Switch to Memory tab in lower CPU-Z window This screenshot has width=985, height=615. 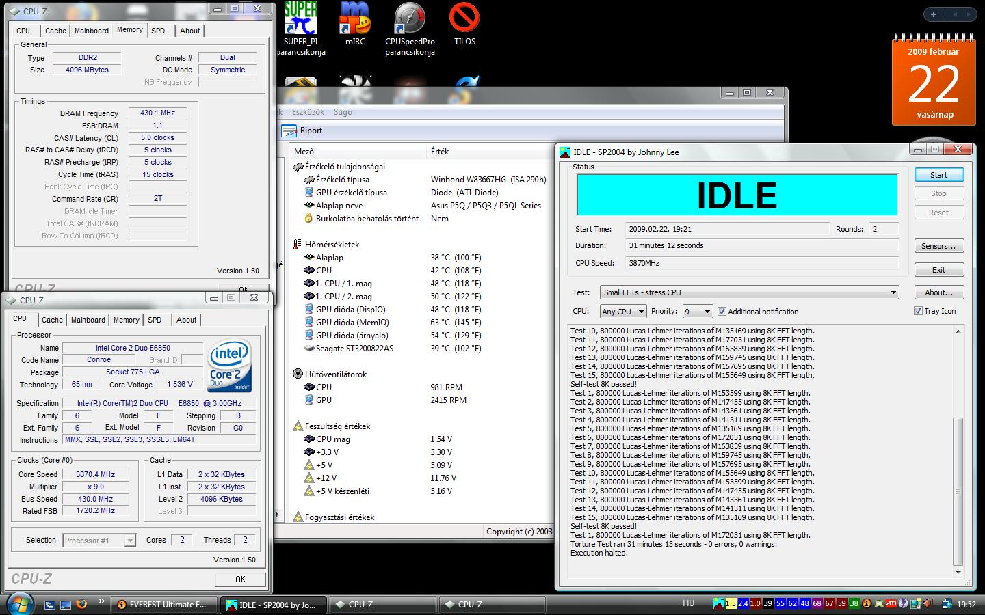click(x=127, y=320)
